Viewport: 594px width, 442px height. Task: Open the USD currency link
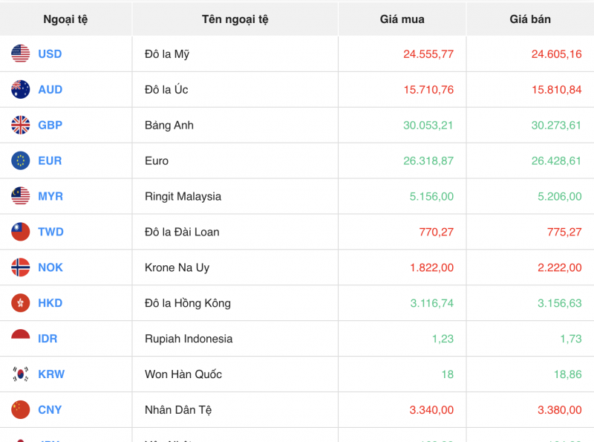pyautogui.click(x=50, y=54)
